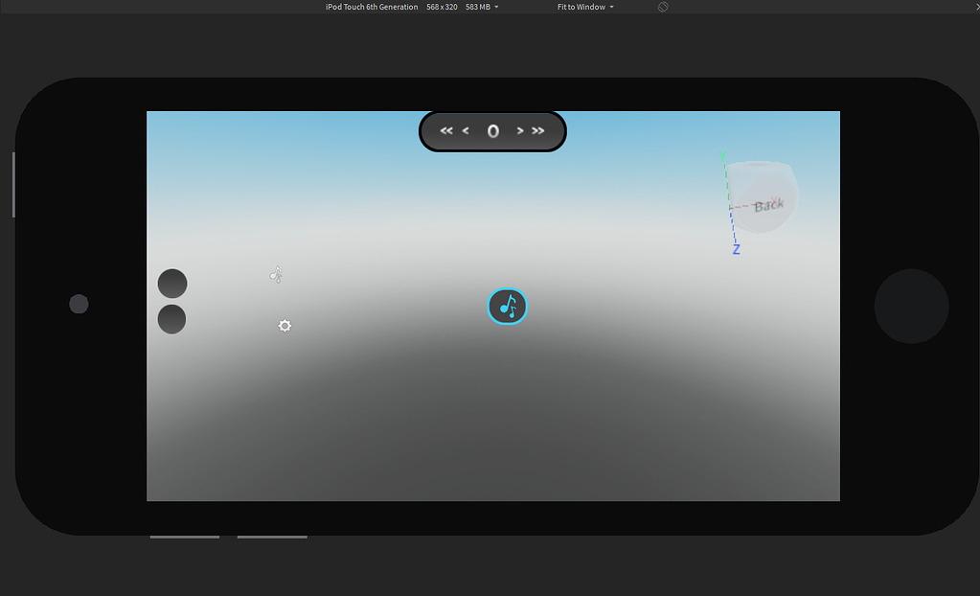Fast-forward using the double right arrow

(537, 130)
